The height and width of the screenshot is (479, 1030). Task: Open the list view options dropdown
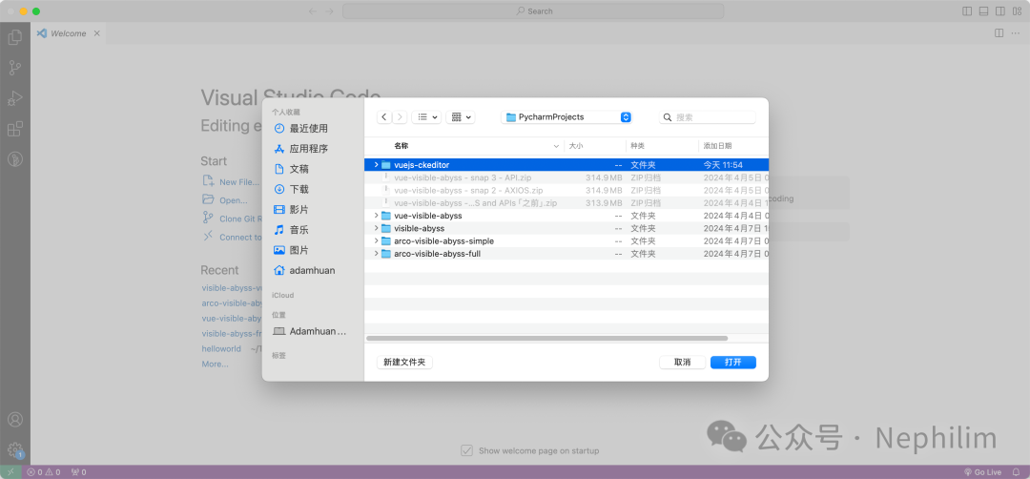pos(426,117)
